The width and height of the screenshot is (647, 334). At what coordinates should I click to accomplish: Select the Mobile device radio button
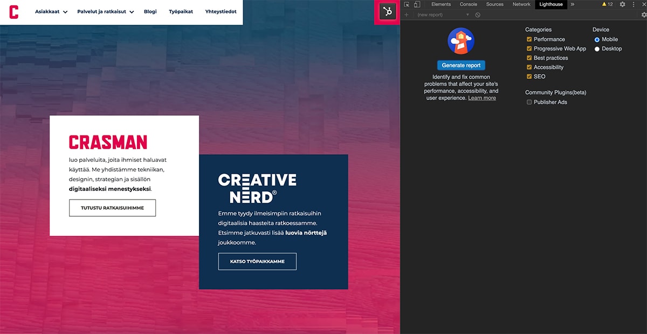[x=597, y=39]
